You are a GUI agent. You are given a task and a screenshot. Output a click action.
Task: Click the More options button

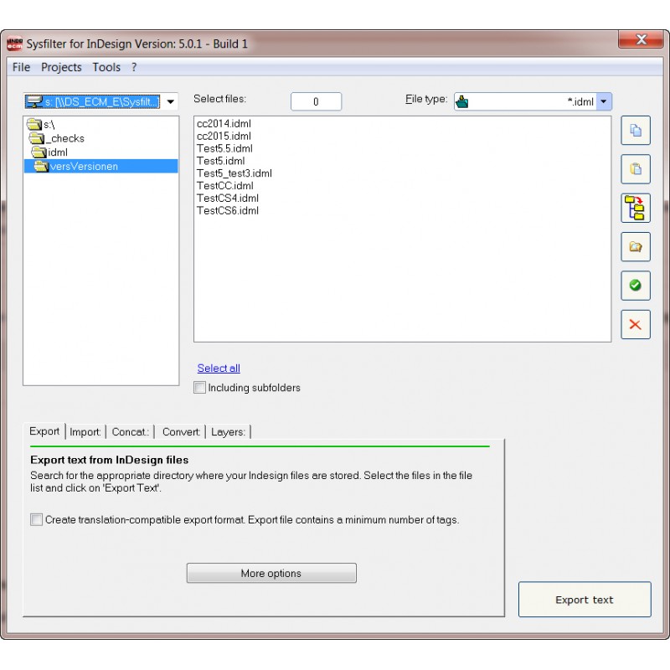point(271,573)
